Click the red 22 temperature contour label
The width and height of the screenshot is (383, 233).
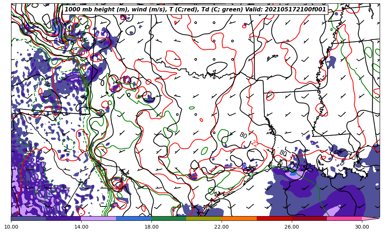tap(254, 144)
